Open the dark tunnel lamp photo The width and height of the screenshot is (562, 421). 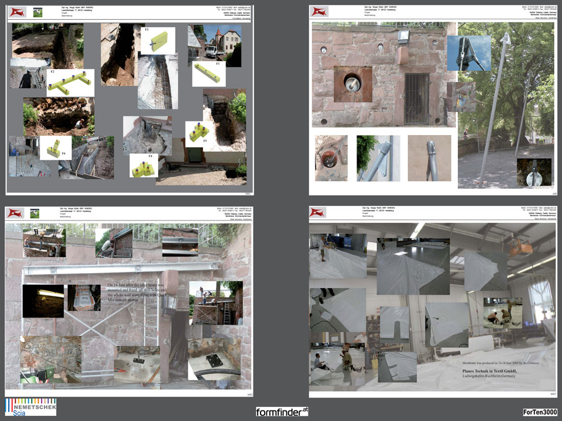click(43, 301)
